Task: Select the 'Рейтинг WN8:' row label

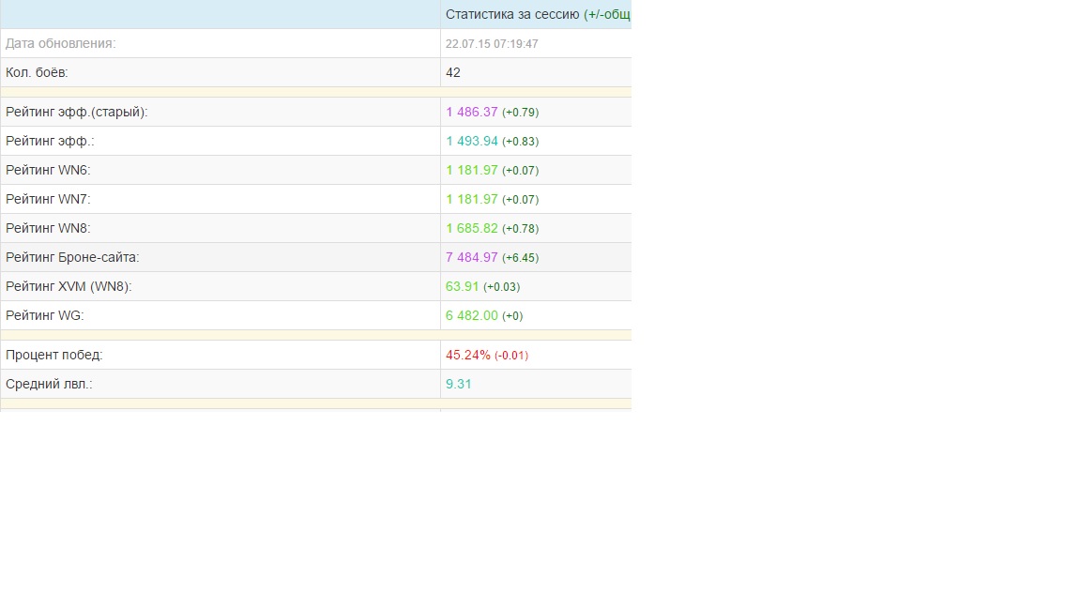Action: point(48,227)
